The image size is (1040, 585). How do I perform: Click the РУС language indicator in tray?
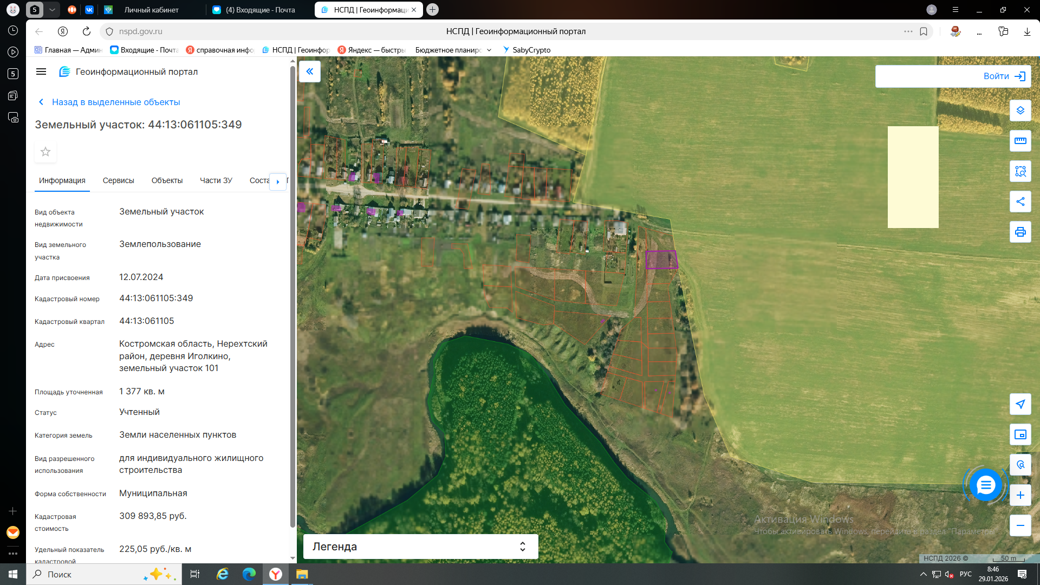966,574
